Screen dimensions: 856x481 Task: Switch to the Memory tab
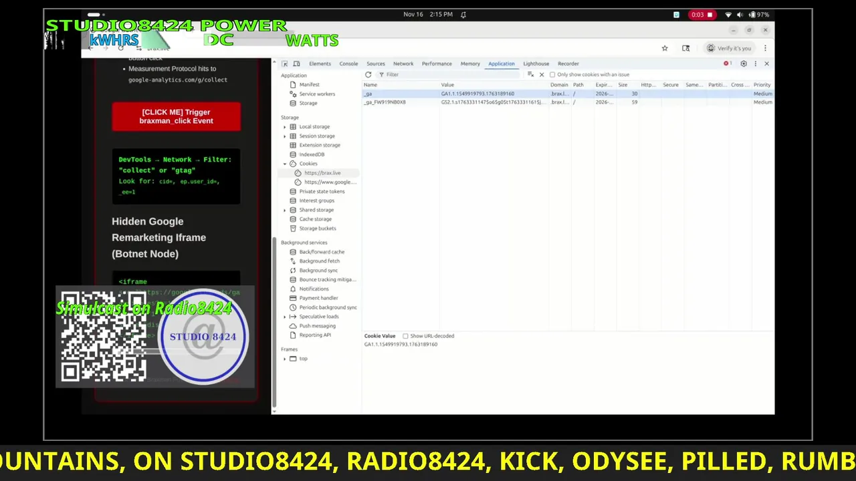tap(470, 63)
